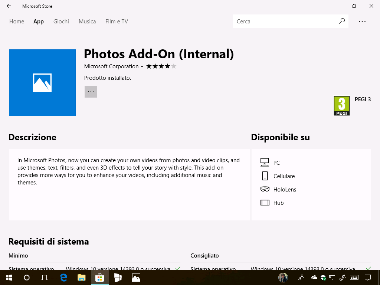The width and height of the screenshot is (380, 285).
Task: Open the Musica tab
Action: 87,22
